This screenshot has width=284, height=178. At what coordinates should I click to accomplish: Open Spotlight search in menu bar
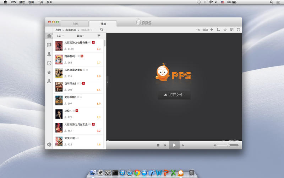[x=271, y=2]
